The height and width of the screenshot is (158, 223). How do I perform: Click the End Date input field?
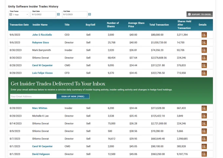pyautogui.click(x=74, y=14)
